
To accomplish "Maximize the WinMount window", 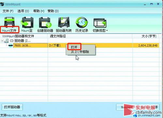I will [x=152, y=4].
